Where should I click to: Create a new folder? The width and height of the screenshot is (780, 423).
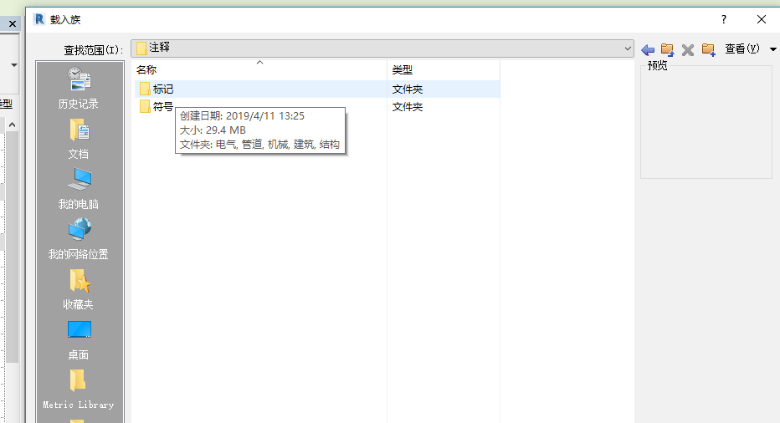pos(708,49)
